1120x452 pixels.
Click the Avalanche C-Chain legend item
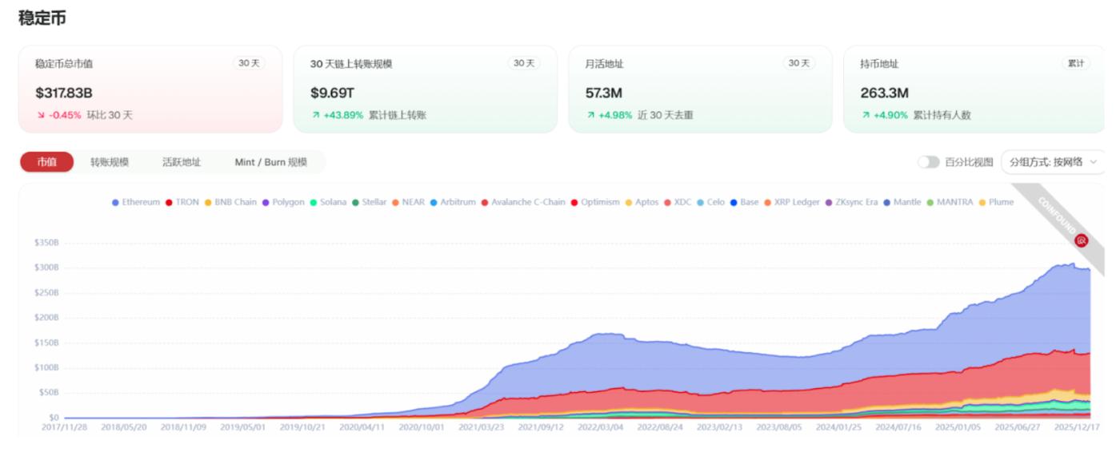tap(522, 203)
